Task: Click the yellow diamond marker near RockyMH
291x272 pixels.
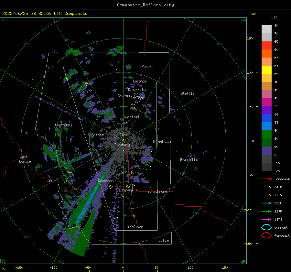Action: click(x=86, y=84)
